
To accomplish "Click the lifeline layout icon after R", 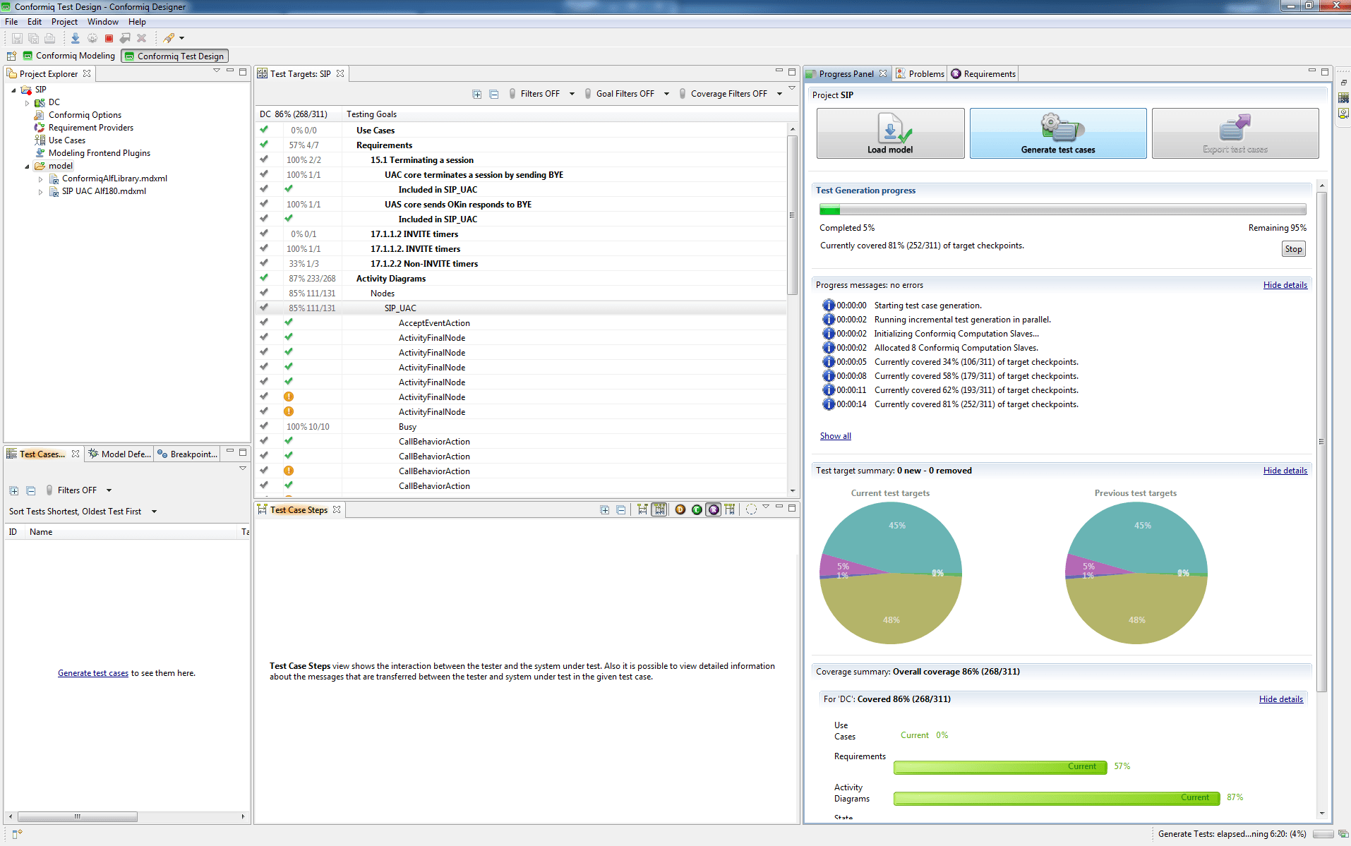I will (730, 509).
